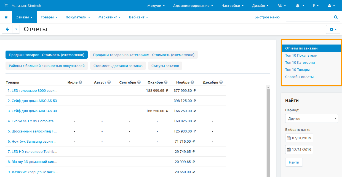Screen dimensions: 342x177
Task: Open the Администрирование menu
Action: (193, 5)
